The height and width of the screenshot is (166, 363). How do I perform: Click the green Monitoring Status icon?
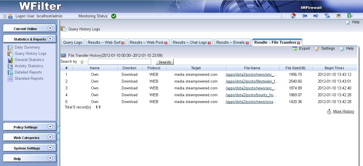(x=114, y=16)
